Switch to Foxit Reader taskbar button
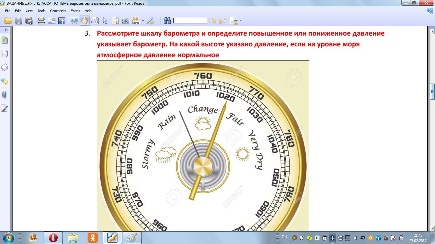Screen dimensions: 435x244 click(112, 238)
